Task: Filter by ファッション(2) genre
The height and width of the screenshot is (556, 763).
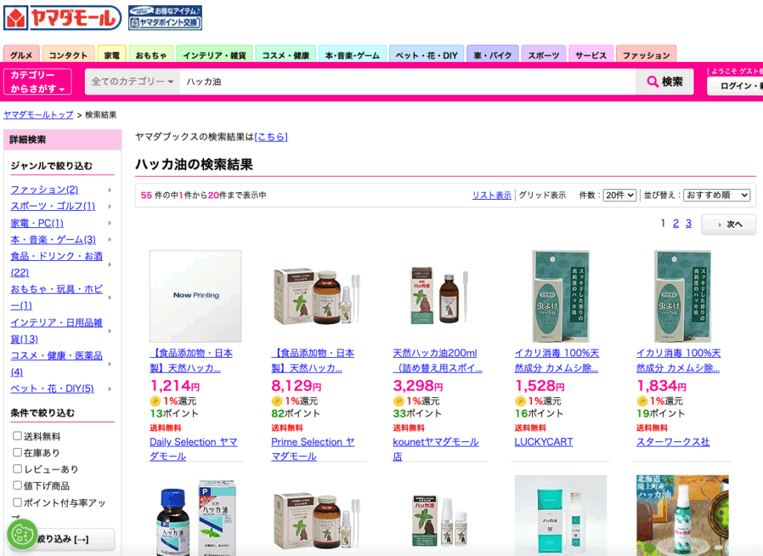Action: 44,189
